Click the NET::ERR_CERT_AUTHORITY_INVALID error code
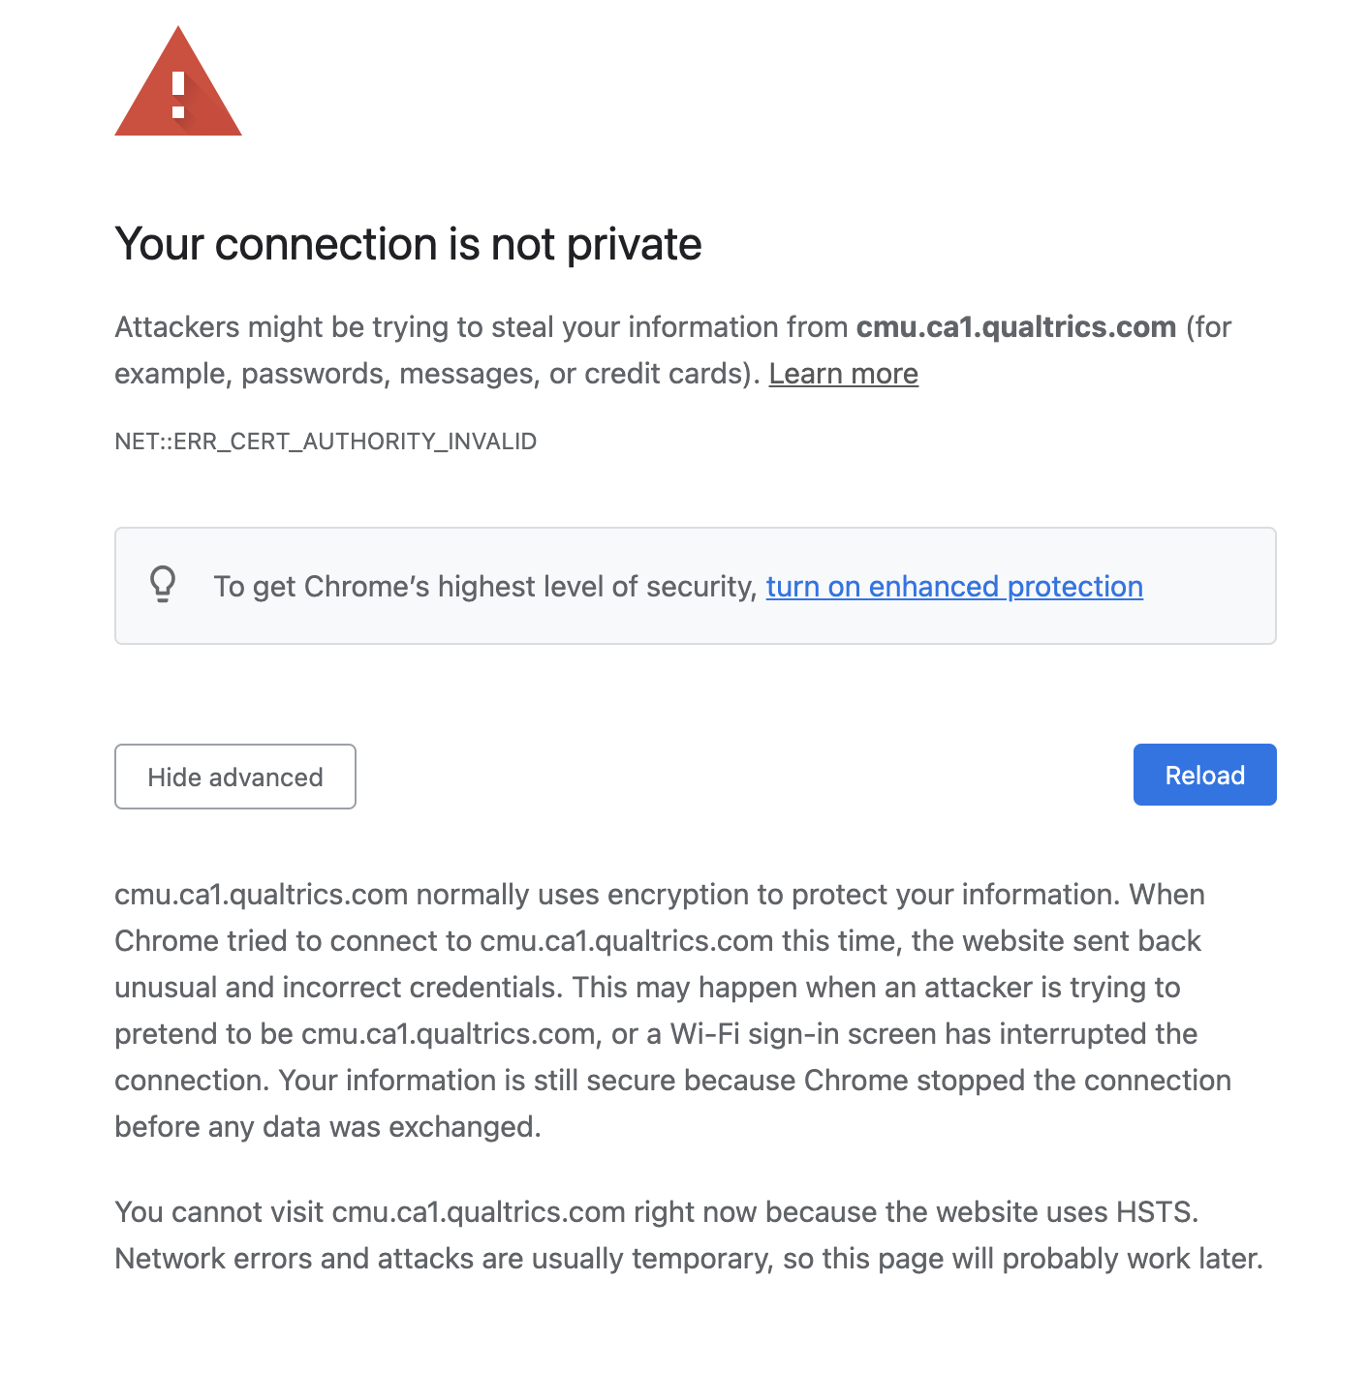1368x1373 pixels. (x=326, y=441)
